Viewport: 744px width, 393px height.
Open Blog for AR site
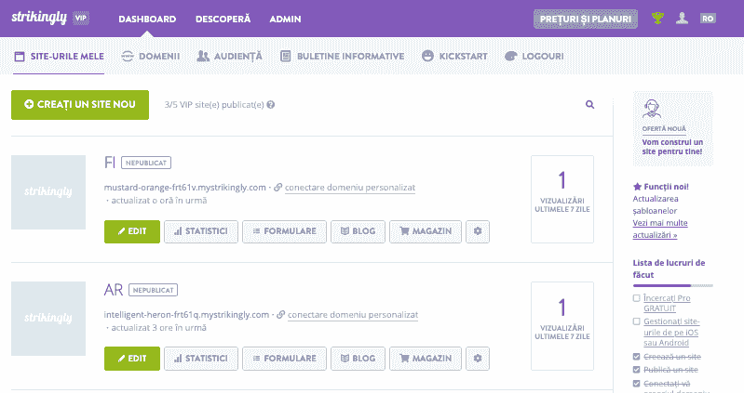coord(358,359)
